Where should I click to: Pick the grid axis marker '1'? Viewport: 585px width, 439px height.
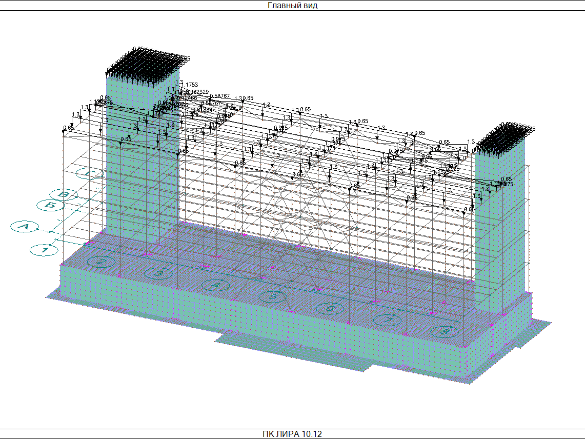(x=44, y=250)
